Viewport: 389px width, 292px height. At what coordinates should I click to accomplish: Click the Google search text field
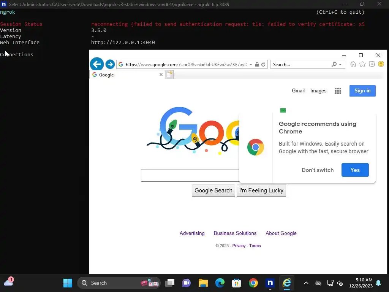(x=190, y=176)
